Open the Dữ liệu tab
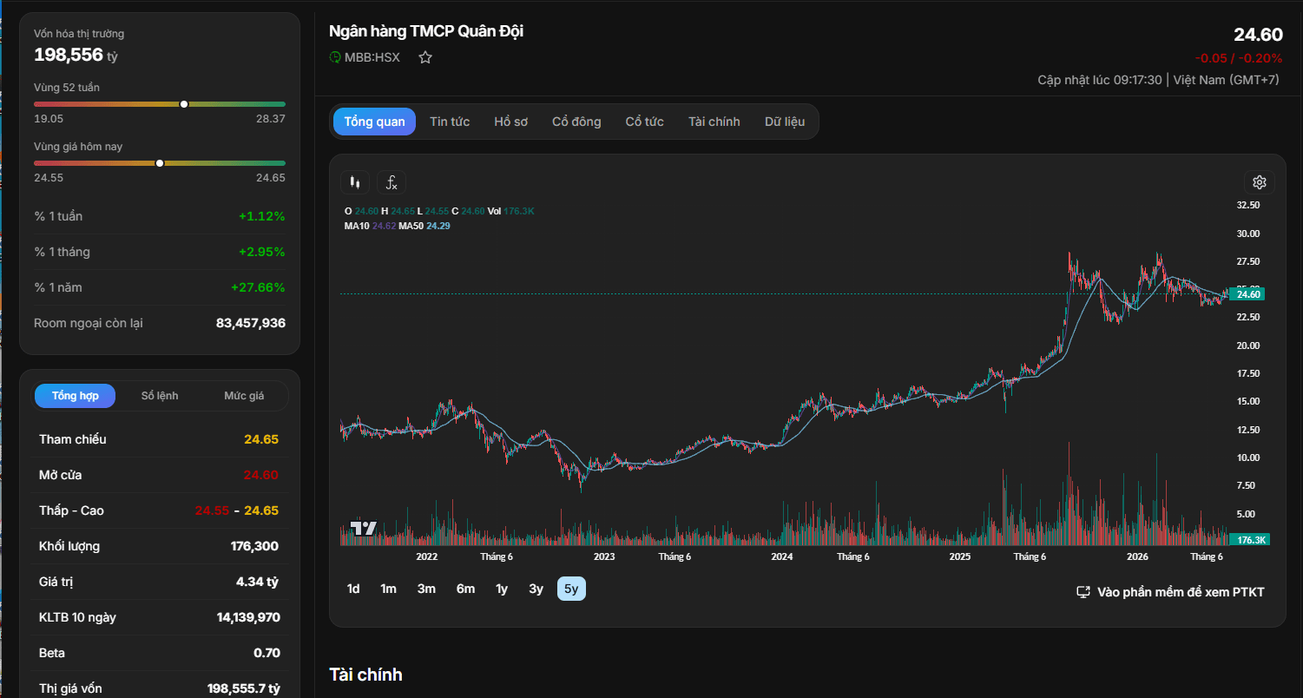Image resolution: width=1303 pixels, height=698 pixels. (785, 122)
